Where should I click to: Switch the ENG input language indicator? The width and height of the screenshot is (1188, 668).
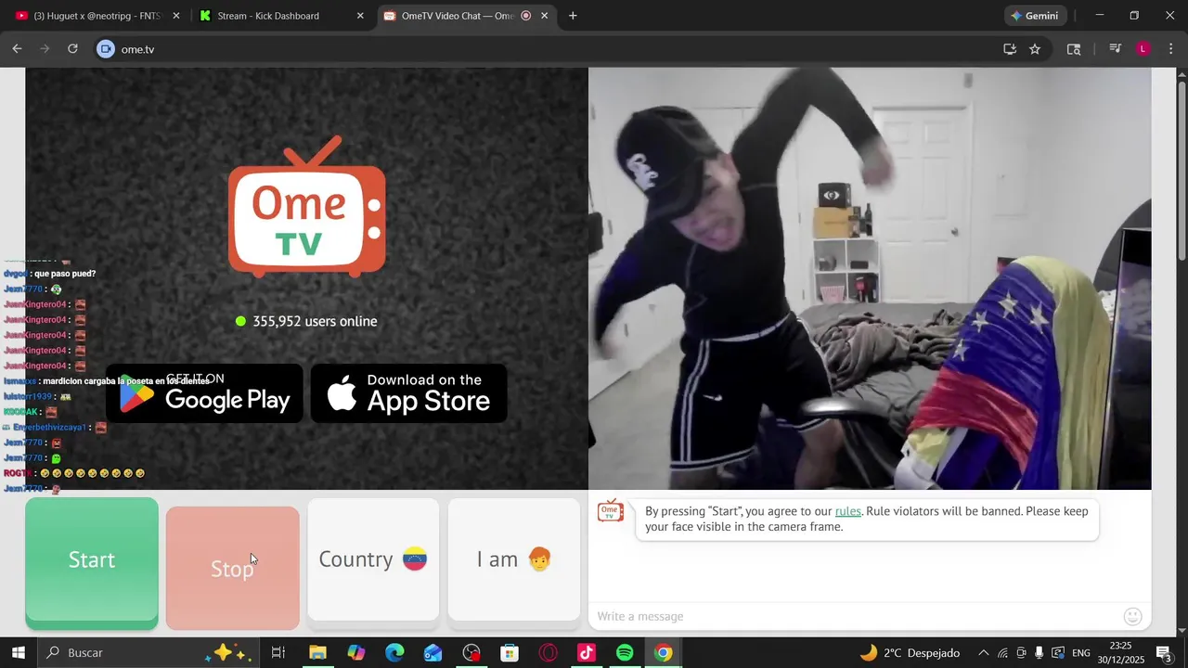tap(1082, 652)
